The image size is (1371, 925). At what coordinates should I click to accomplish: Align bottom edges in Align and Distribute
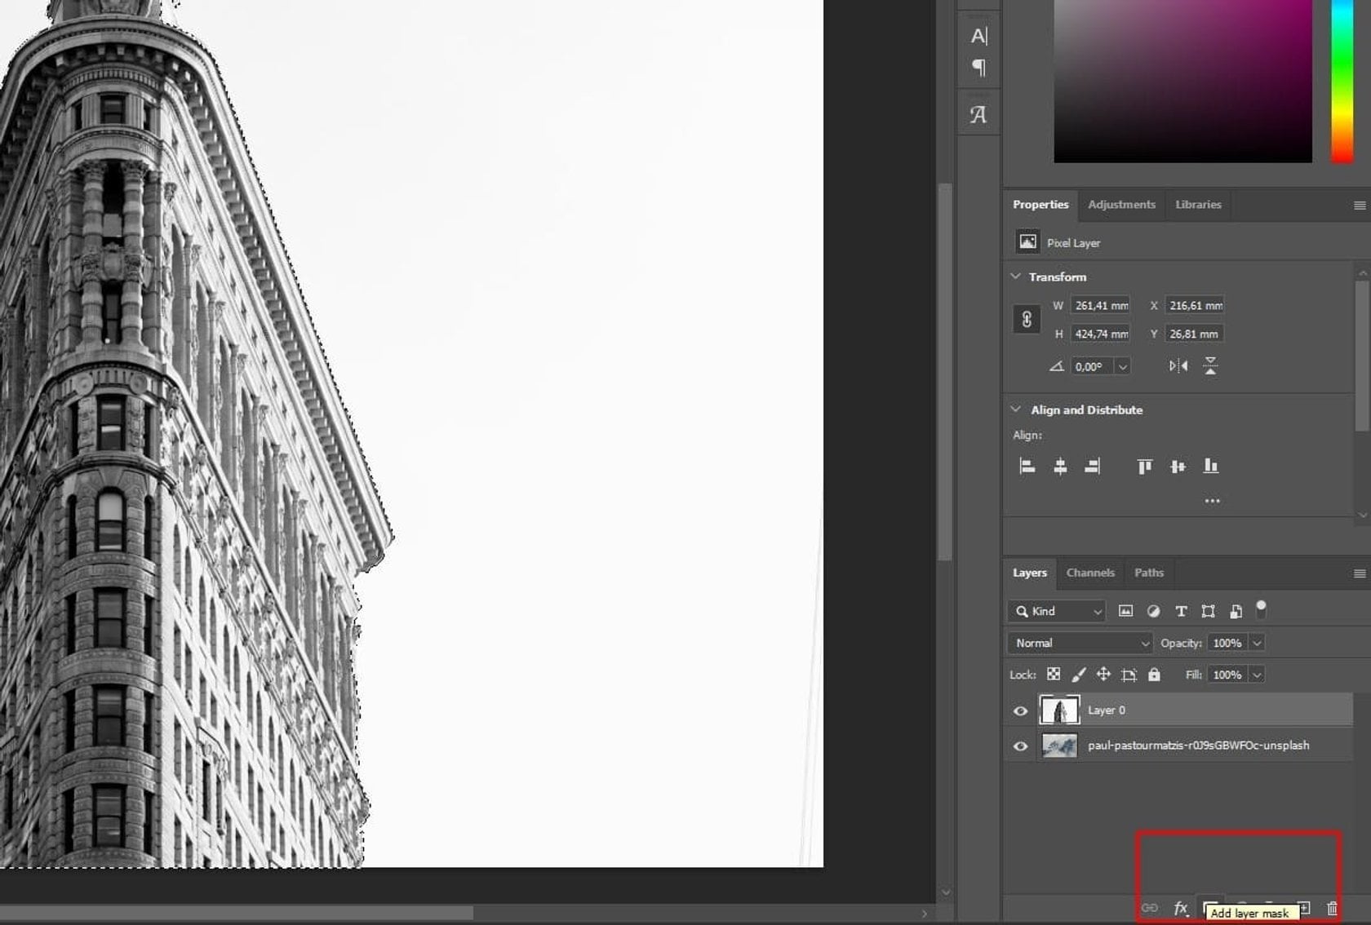tap(1210, 467)
